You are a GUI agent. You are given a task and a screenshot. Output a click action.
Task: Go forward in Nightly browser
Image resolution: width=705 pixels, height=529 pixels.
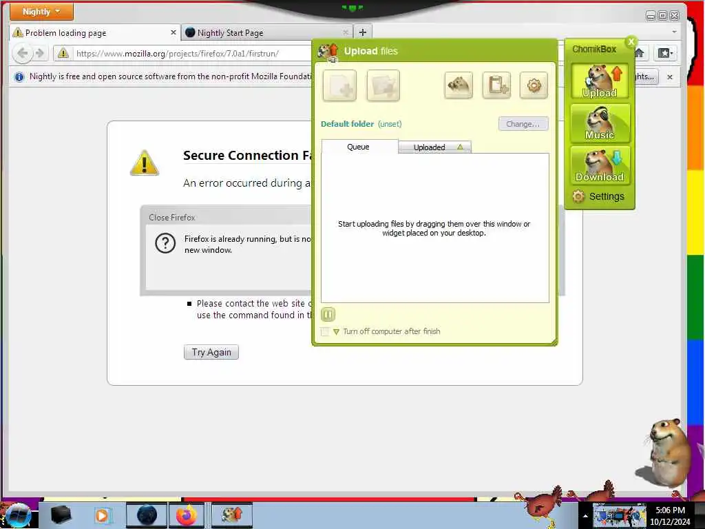pyautogui.click(x=40, y=54)
